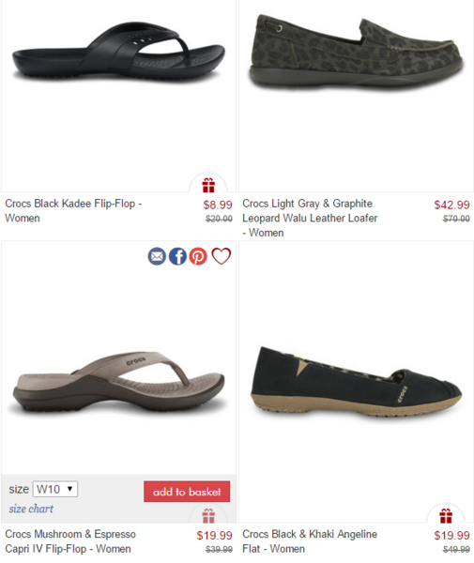Screen dimensions: 474x563
Task: View the mushroom Capri flip-flop image
Action: (x=118, y=384)
